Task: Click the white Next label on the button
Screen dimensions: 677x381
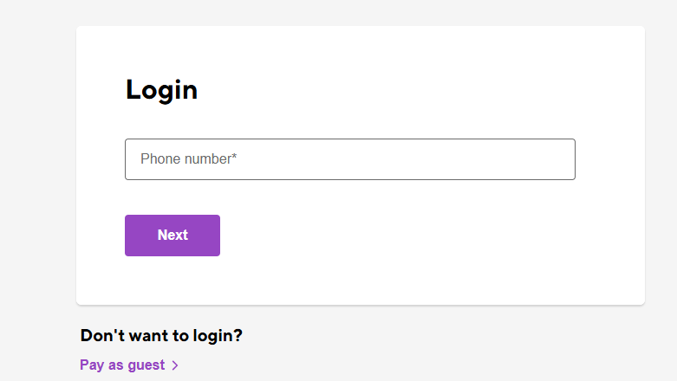Action: [173, 236]
